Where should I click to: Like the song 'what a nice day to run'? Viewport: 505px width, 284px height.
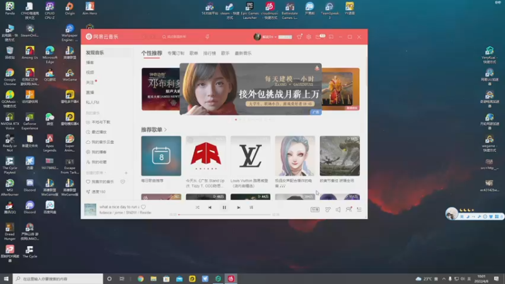point(143,207)
